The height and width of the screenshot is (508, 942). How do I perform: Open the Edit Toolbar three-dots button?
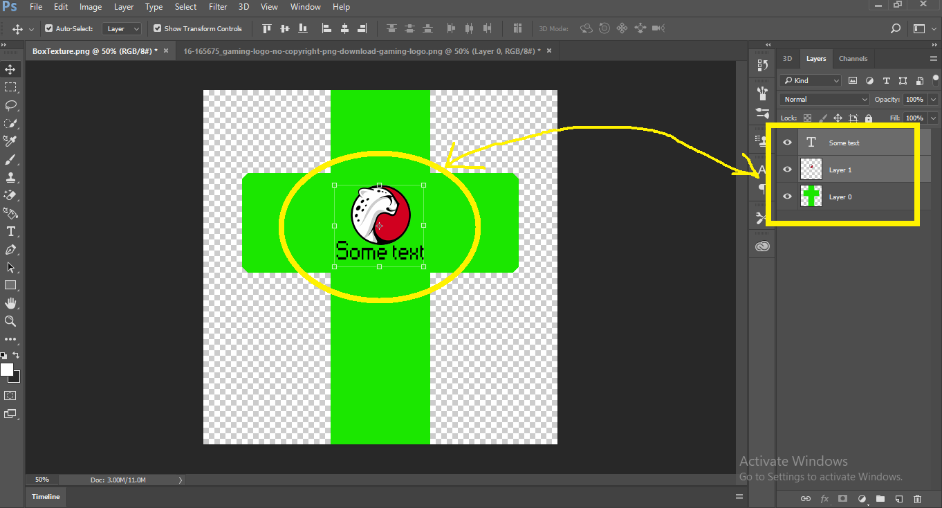[x=10, y=339]
